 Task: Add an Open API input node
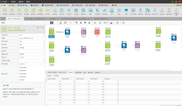click(x=47, y=12)
